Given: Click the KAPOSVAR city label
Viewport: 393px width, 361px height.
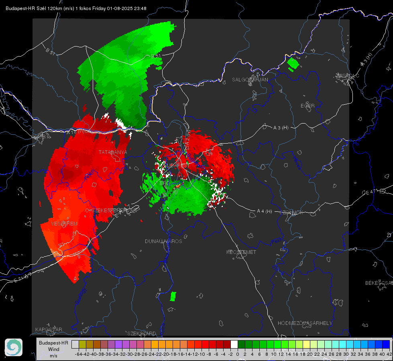Looking at the screenshot, I should tap(49, 329).
